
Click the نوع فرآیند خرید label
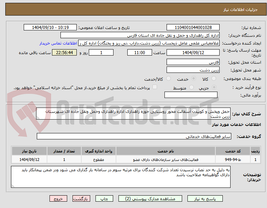pos(247,88)
